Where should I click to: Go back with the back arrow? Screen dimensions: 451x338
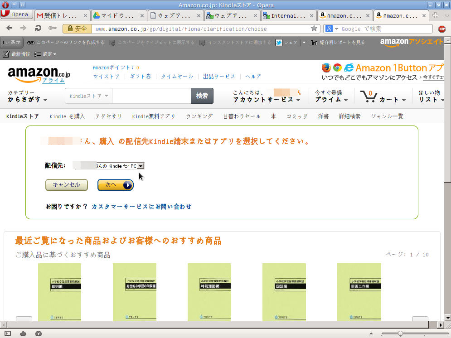click(9, 28)
